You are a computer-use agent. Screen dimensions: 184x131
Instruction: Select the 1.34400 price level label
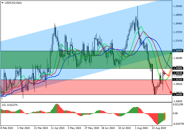(x=178, y=94)
